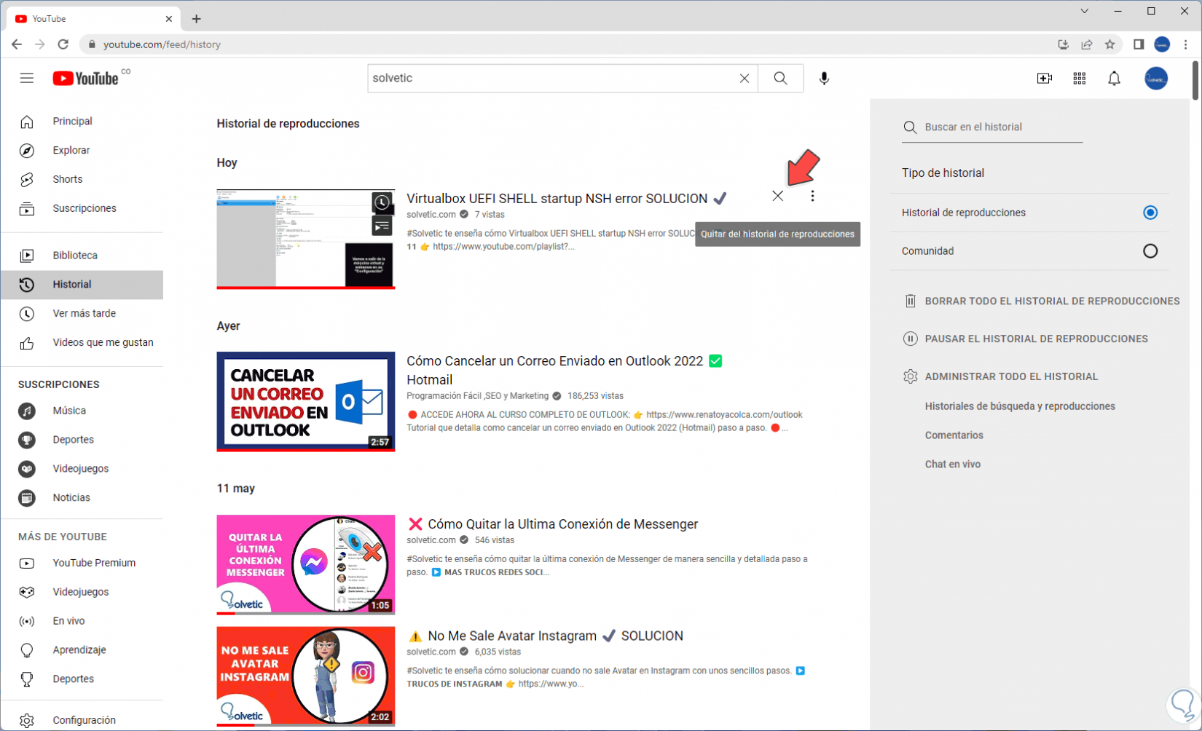Open the YouTube guide hamburger menu

coord(27,78)
